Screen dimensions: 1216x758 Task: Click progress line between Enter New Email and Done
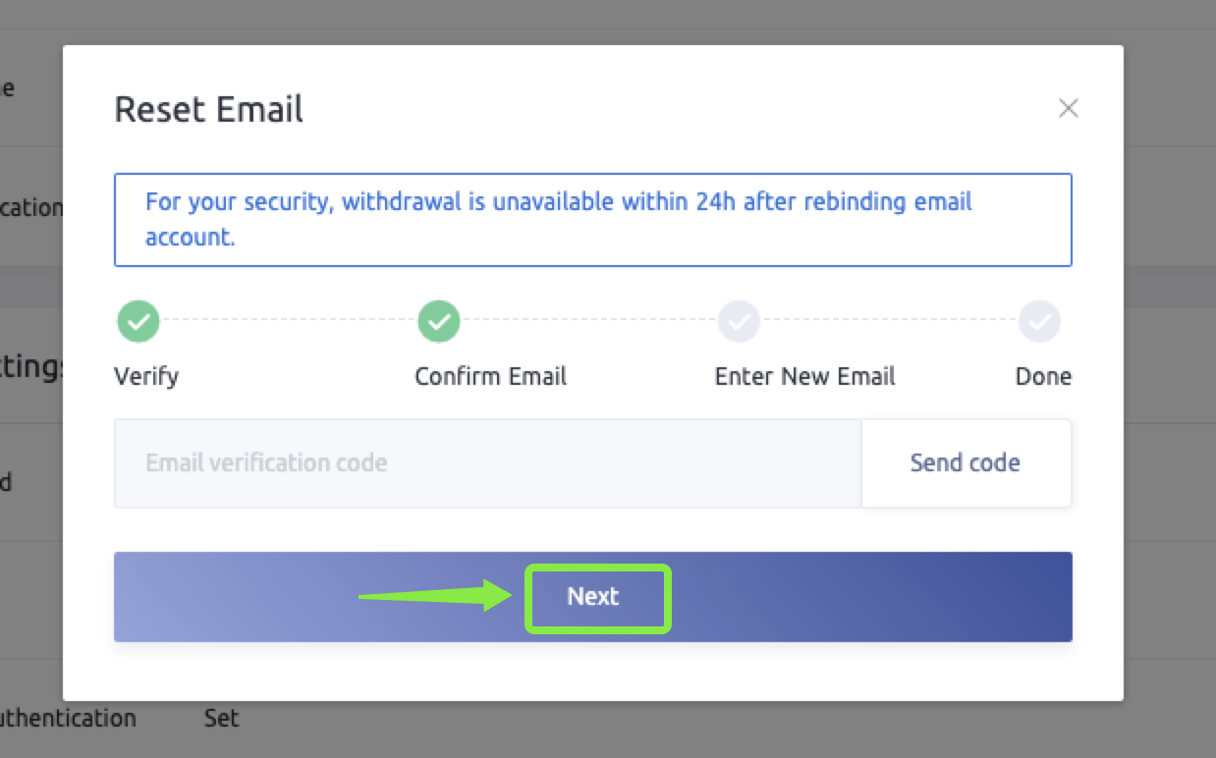point(890,321)
